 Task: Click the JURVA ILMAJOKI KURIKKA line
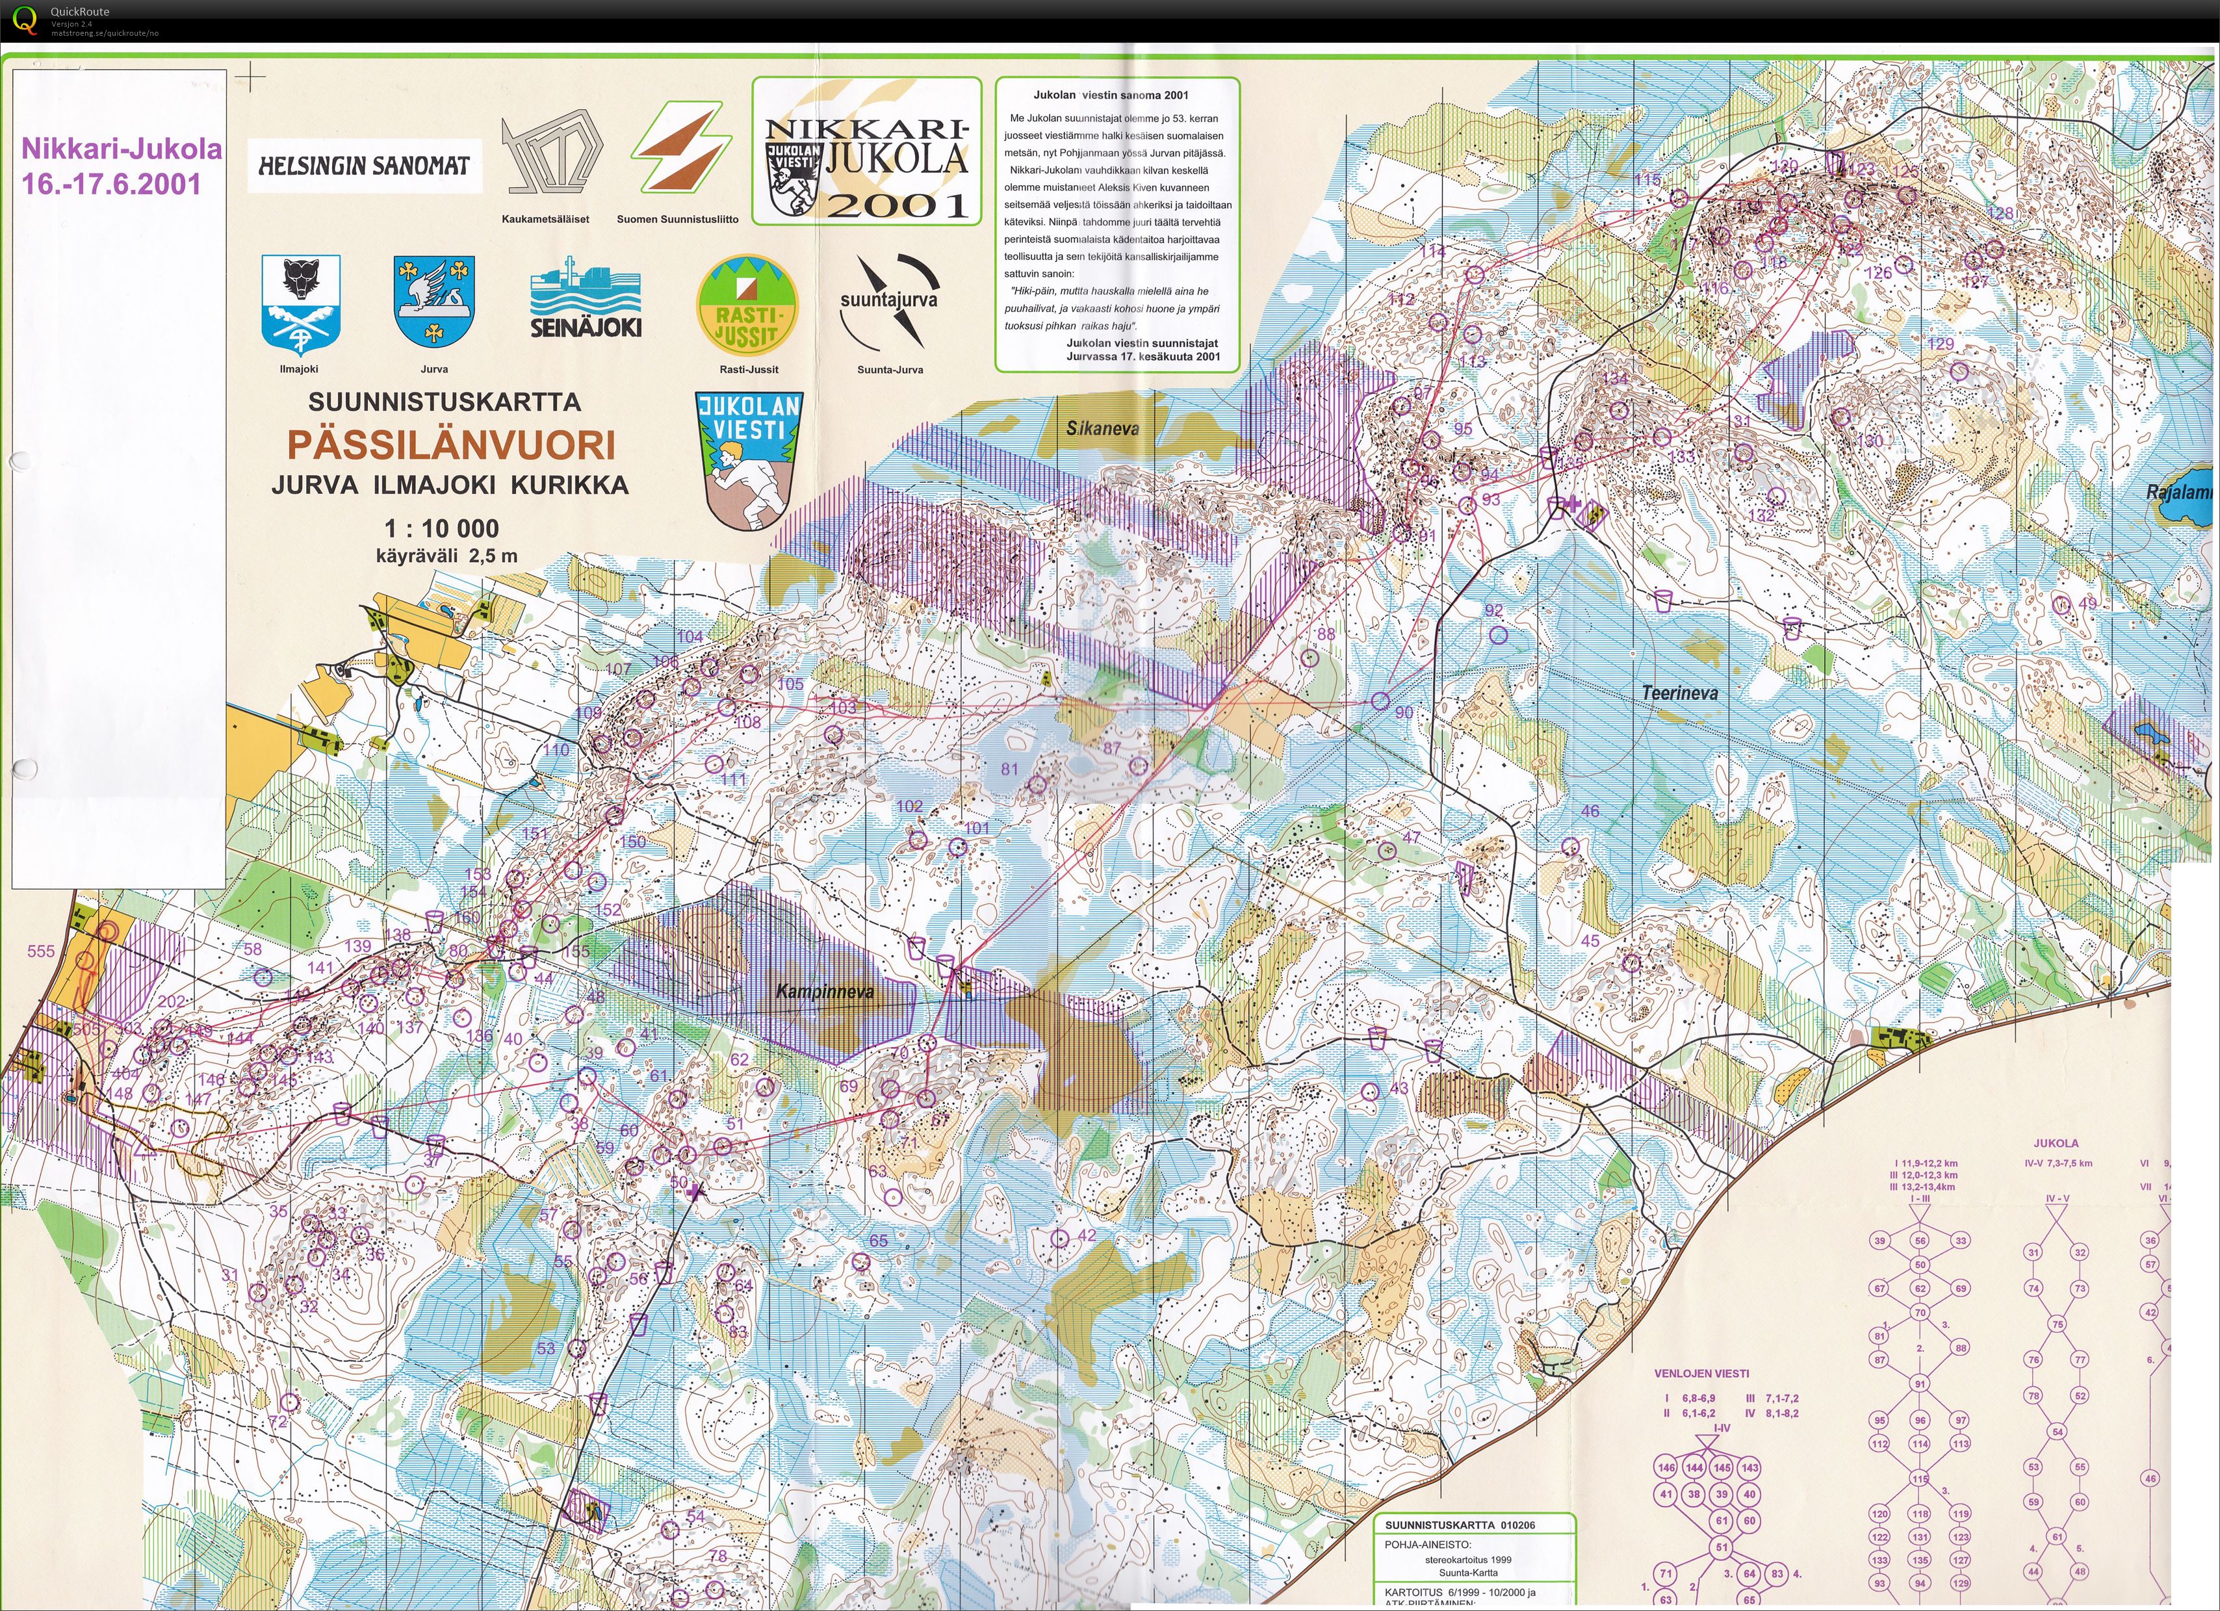[450, 485]
